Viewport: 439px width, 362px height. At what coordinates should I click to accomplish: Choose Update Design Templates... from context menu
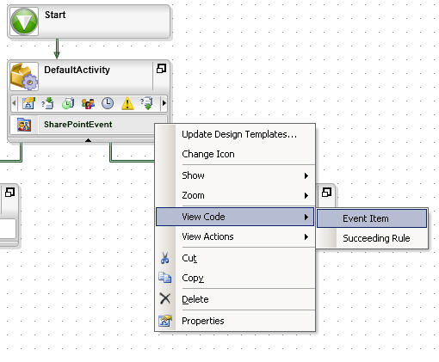point(235,134)
